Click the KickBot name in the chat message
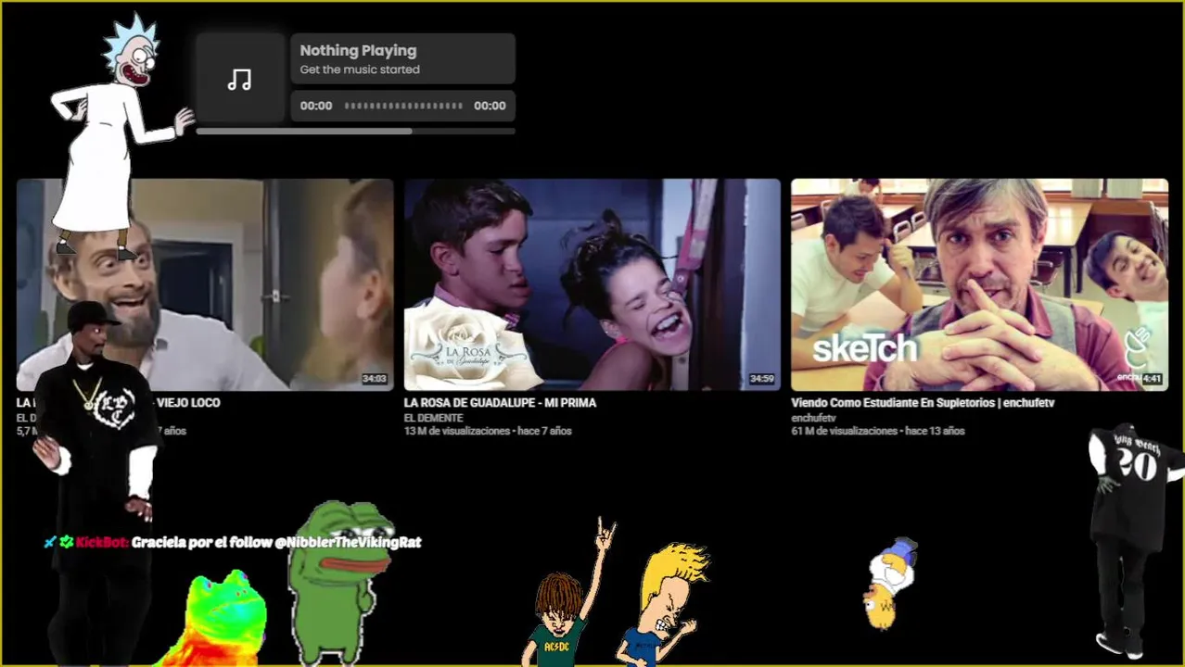The height and width of the screenshot is (667, 1185). [x=101, y=542]
